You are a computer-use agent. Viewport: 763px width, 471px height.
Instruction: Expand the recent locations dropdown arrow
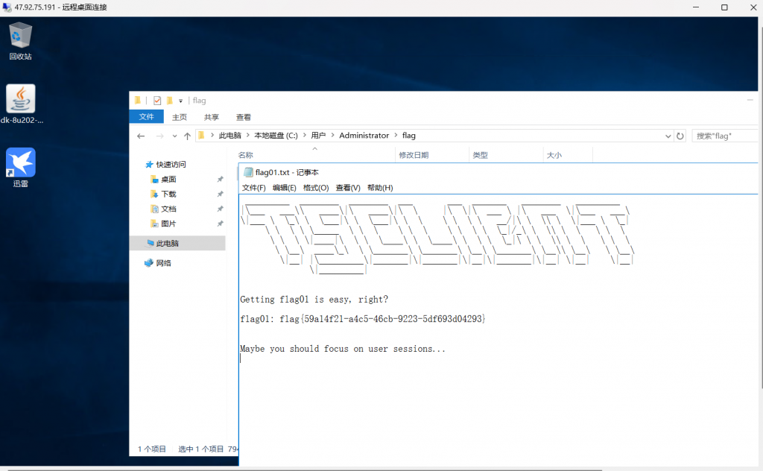coord(174,136)
